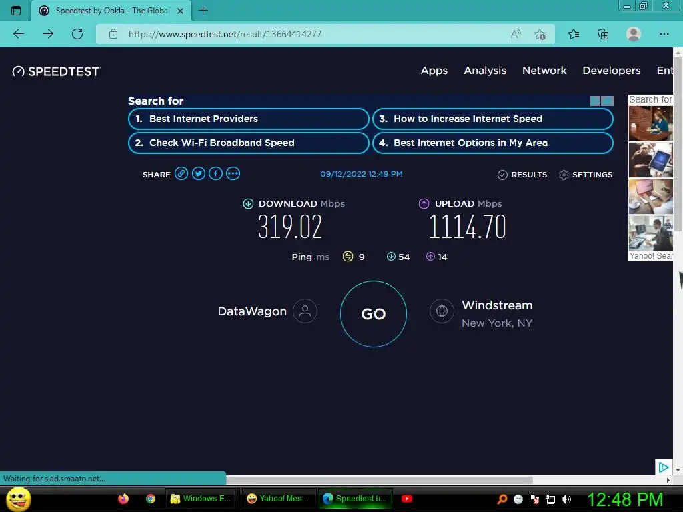
Task: Reload the page with the refresh icon
Action: pos(77,34)
